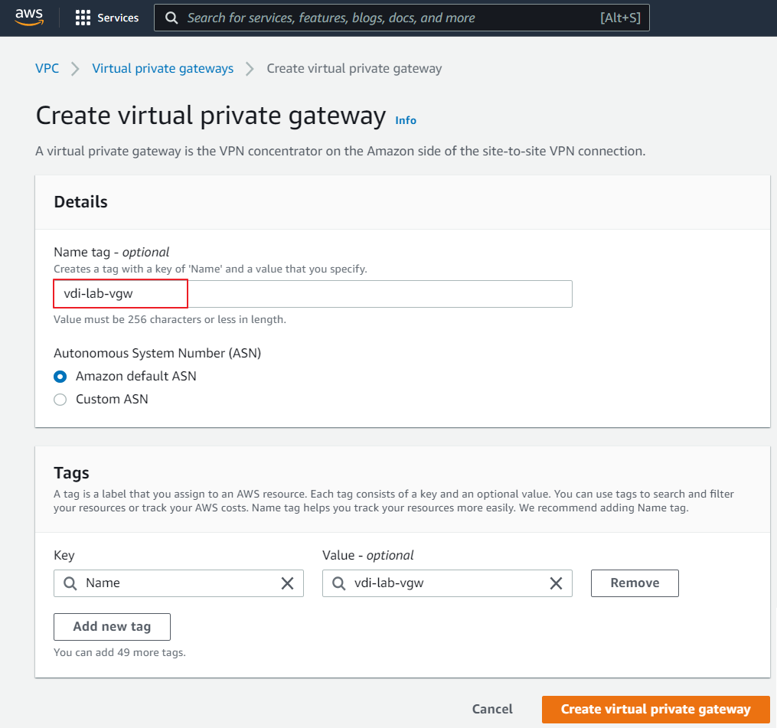The image size is (777, 728).
Task: Choose the Custom ASN option
Action: click(60, 400)
